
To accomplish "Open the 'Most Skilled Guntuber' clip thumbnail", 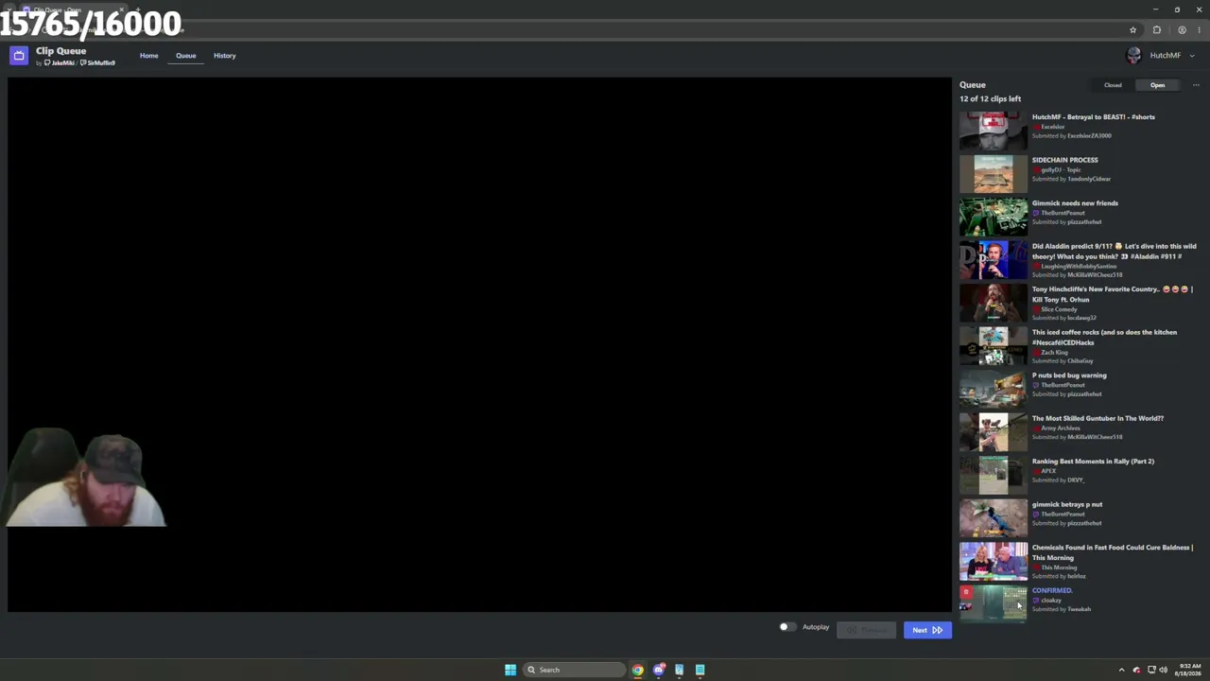I will coord(994,432).
